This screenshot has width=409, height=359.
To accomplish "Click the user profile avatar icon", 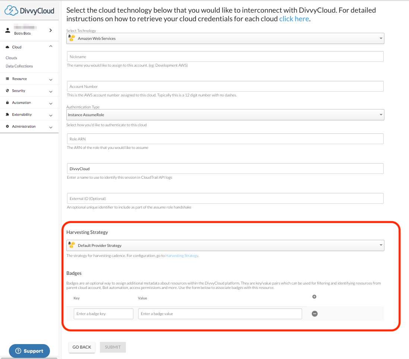I will [8, 30].
